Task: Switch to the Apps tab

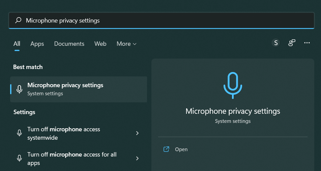Action: pos(37,44)
